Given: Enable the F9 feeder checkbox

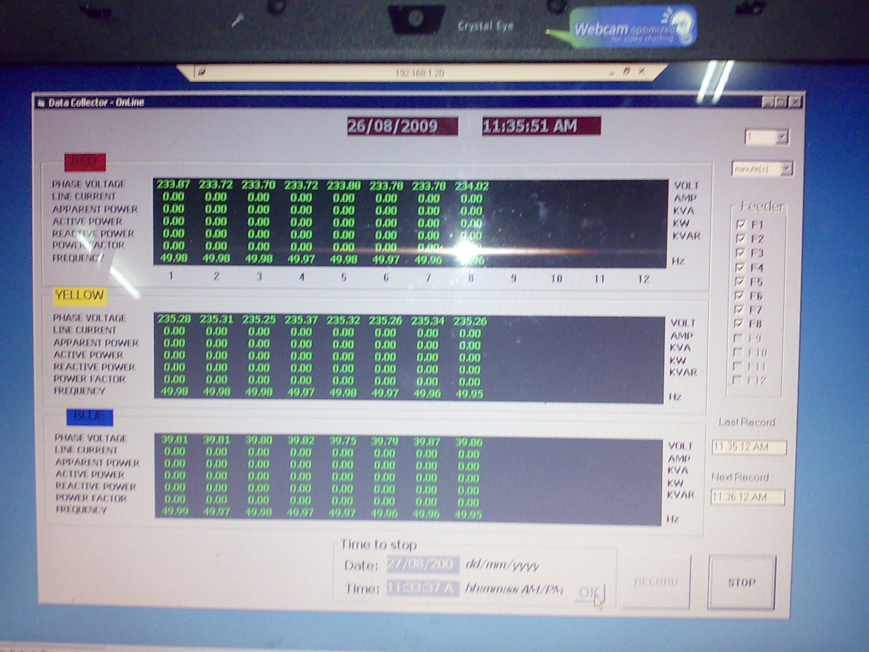Looking at the screenshot, I should (738, 338).
